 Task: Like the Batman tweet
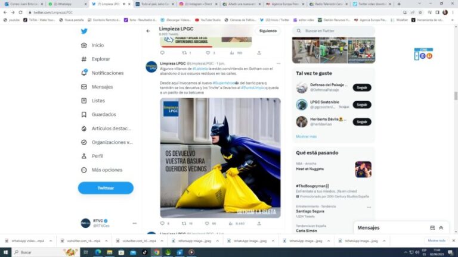(x=207, y=224)
